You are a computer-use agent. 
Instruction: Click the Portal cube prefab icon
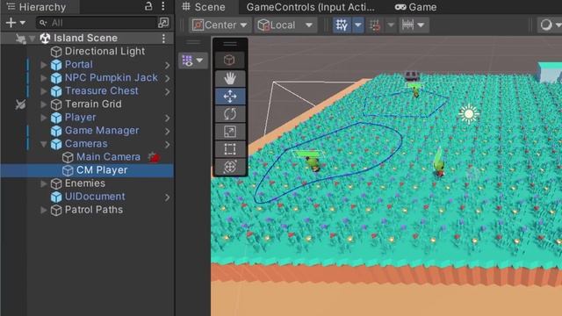click(x=56, y=65)
